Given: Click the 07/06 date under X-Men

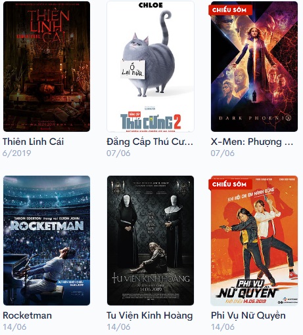Looking at the screenshot, I should click(x=222, y=153).
